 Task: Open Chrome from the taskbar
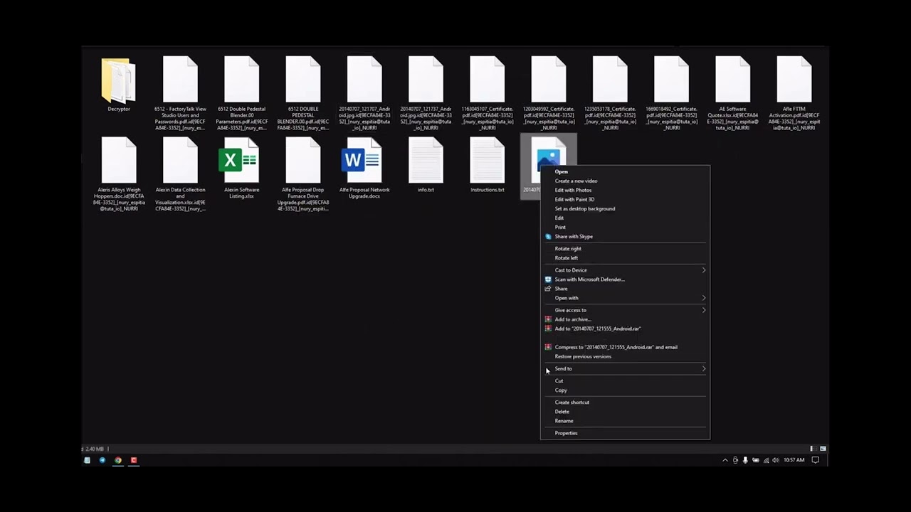[x=118, y=460]
